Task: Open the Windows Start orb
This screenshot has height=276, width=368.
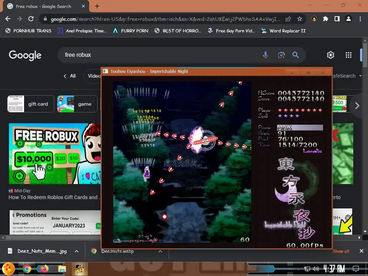Action: (9, 269)
